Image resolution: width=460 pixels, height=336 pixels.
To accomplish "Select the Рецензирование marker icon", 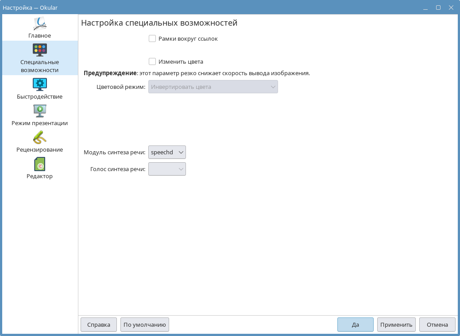I will click(40, 137).
